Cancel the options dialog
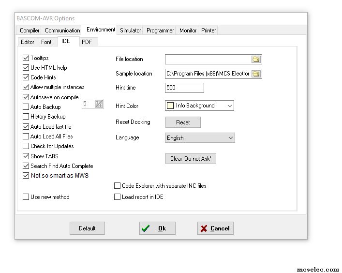Viewport: 342px width, 273px height. [x=215, y=228]
